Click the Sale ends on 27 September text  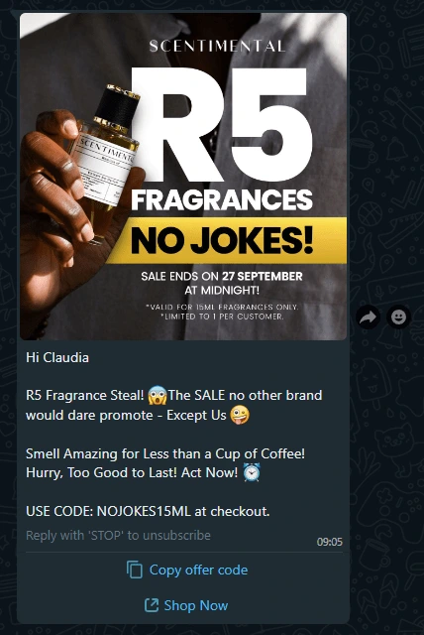(222, 277)
